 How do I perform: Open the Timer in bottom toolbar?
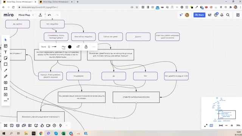(54, 125)
